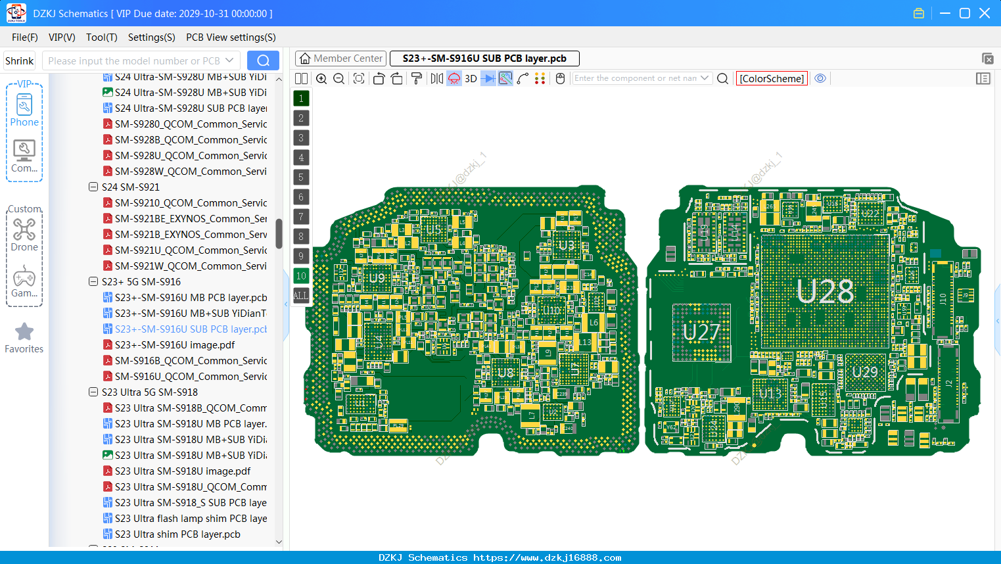Open SM-S9210_QCOM_Common_Service file
This screenshot has height=564, width=1001.
coord(185,202)
